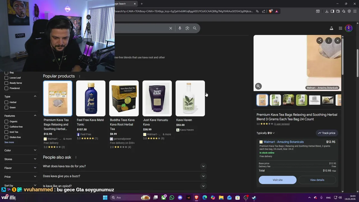
Task: Open the '2 user reviews' link
Action: click(282, 124)
